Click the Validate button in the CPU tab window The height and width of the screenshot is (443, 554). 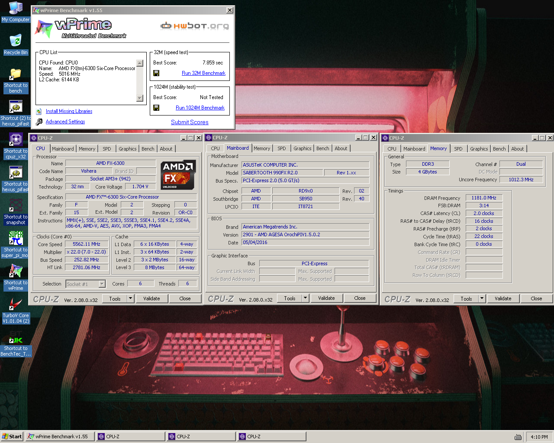[151, 299]
